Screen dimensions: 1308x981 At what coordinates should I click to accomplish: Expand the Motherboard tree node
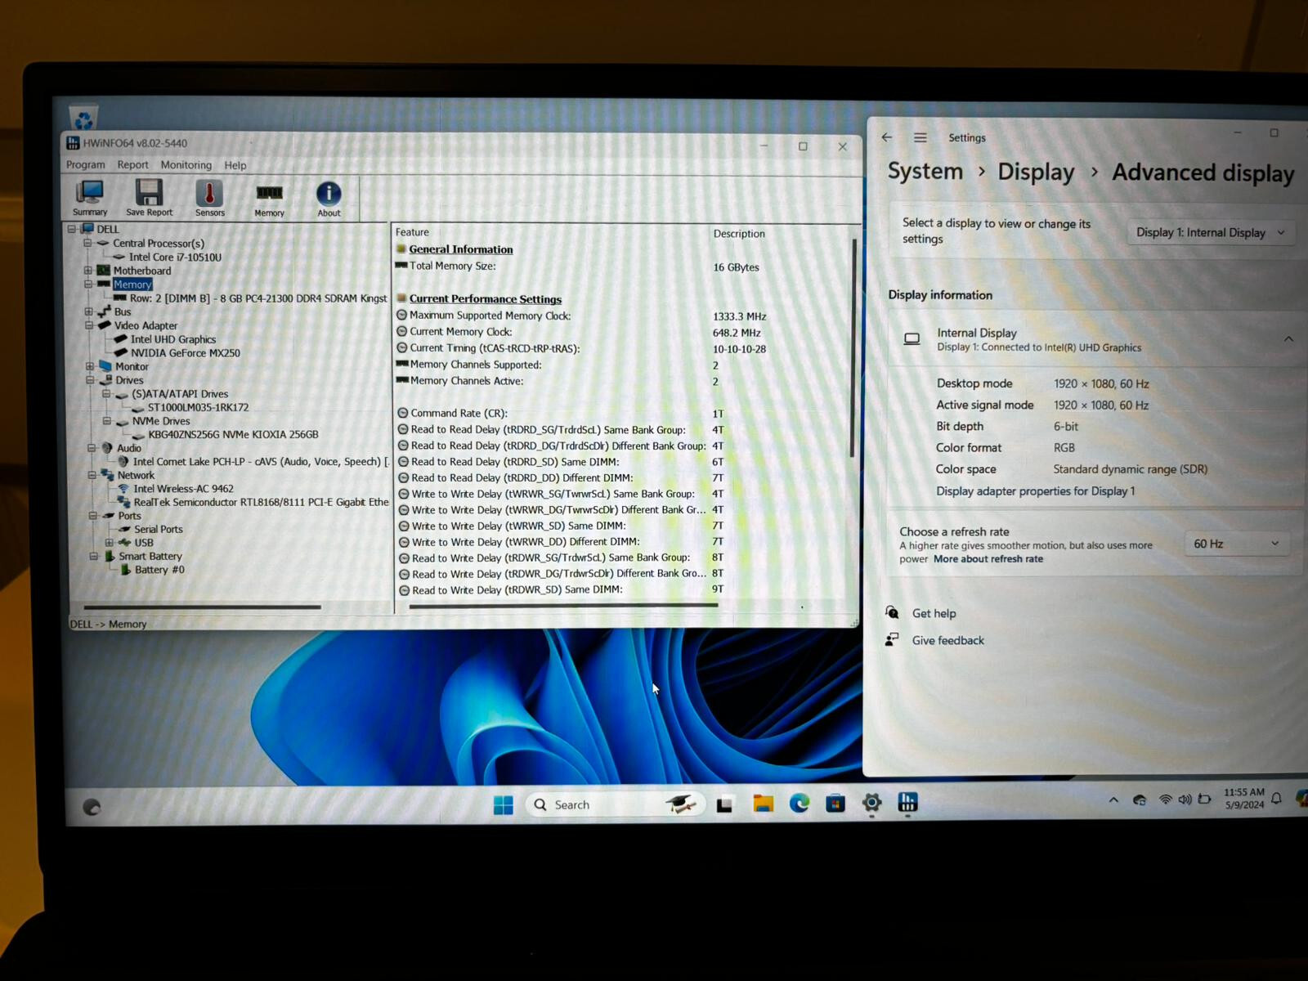[87, 271]
